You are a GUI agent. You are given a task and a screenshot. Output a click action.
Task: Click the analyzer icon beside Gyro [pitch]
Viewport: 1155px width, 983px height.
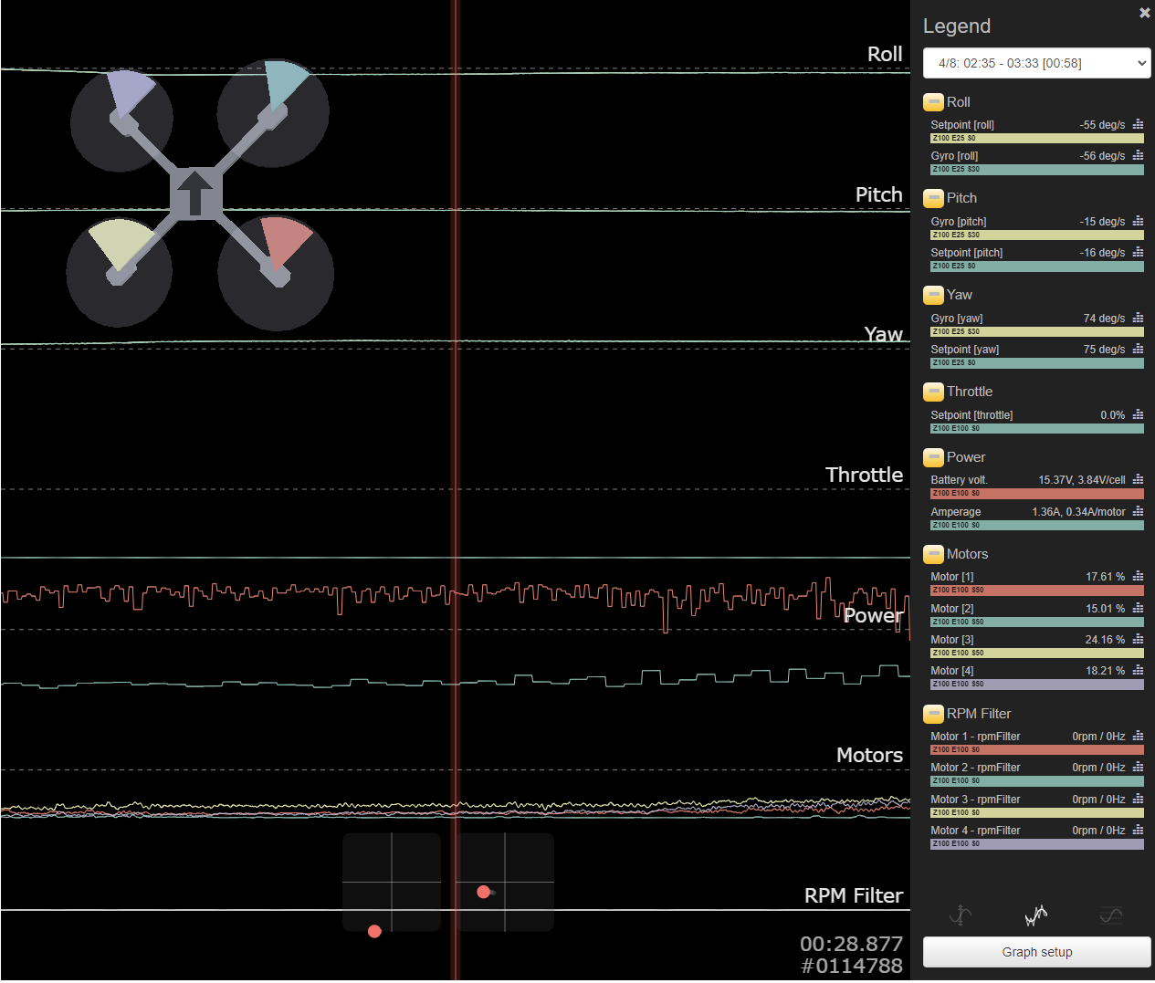1138,221
